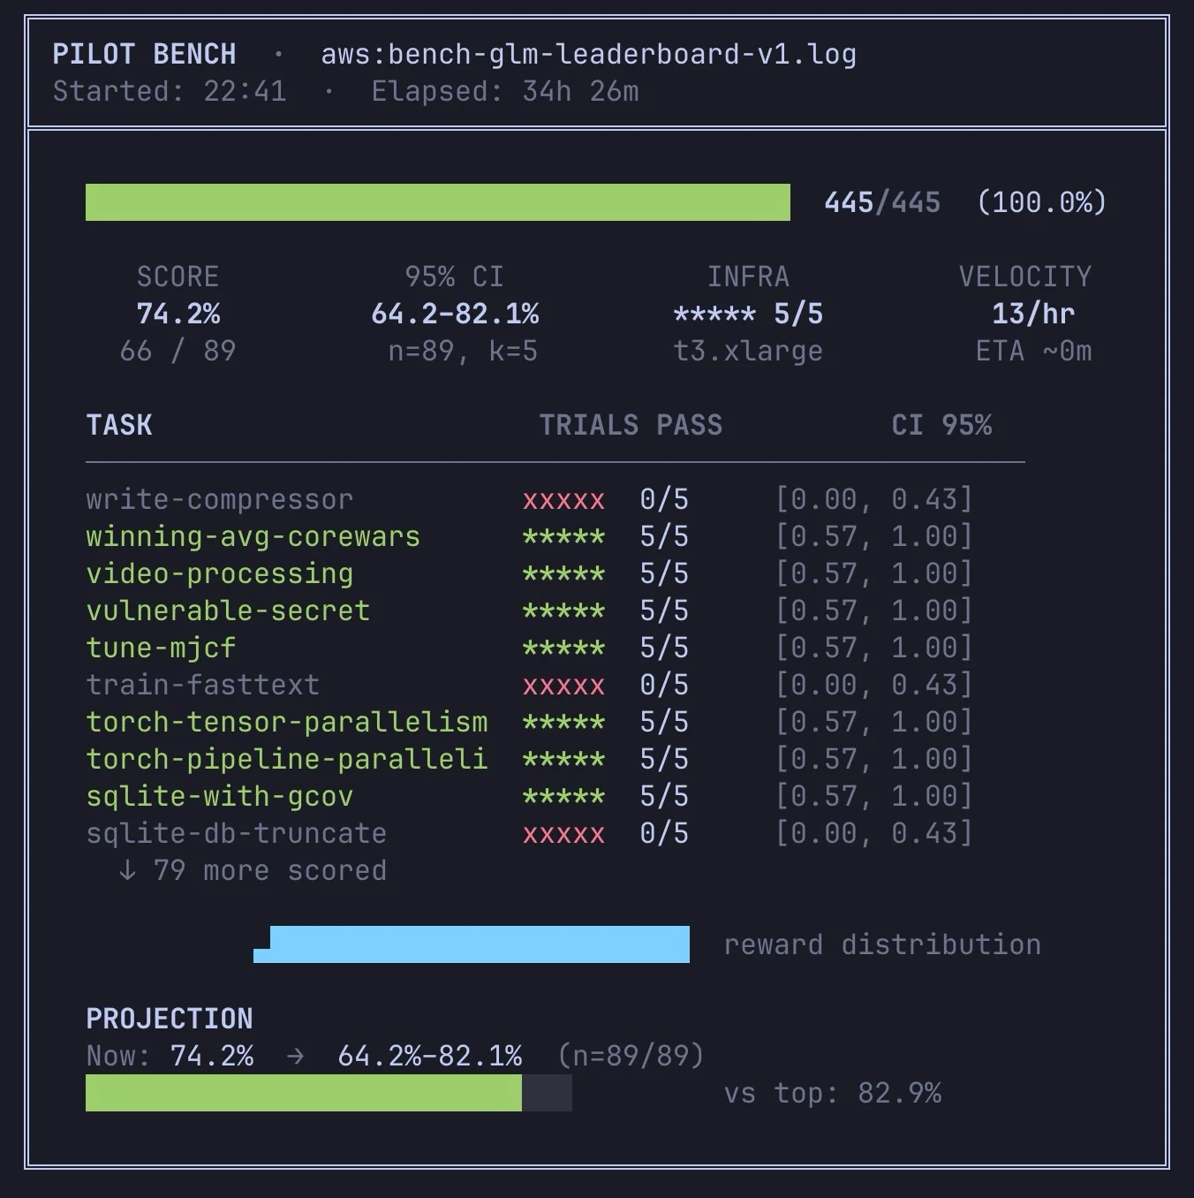Select the sqlite-db-truncate task row
The height and width of the screenshot is (1198, 1194).
530,833
